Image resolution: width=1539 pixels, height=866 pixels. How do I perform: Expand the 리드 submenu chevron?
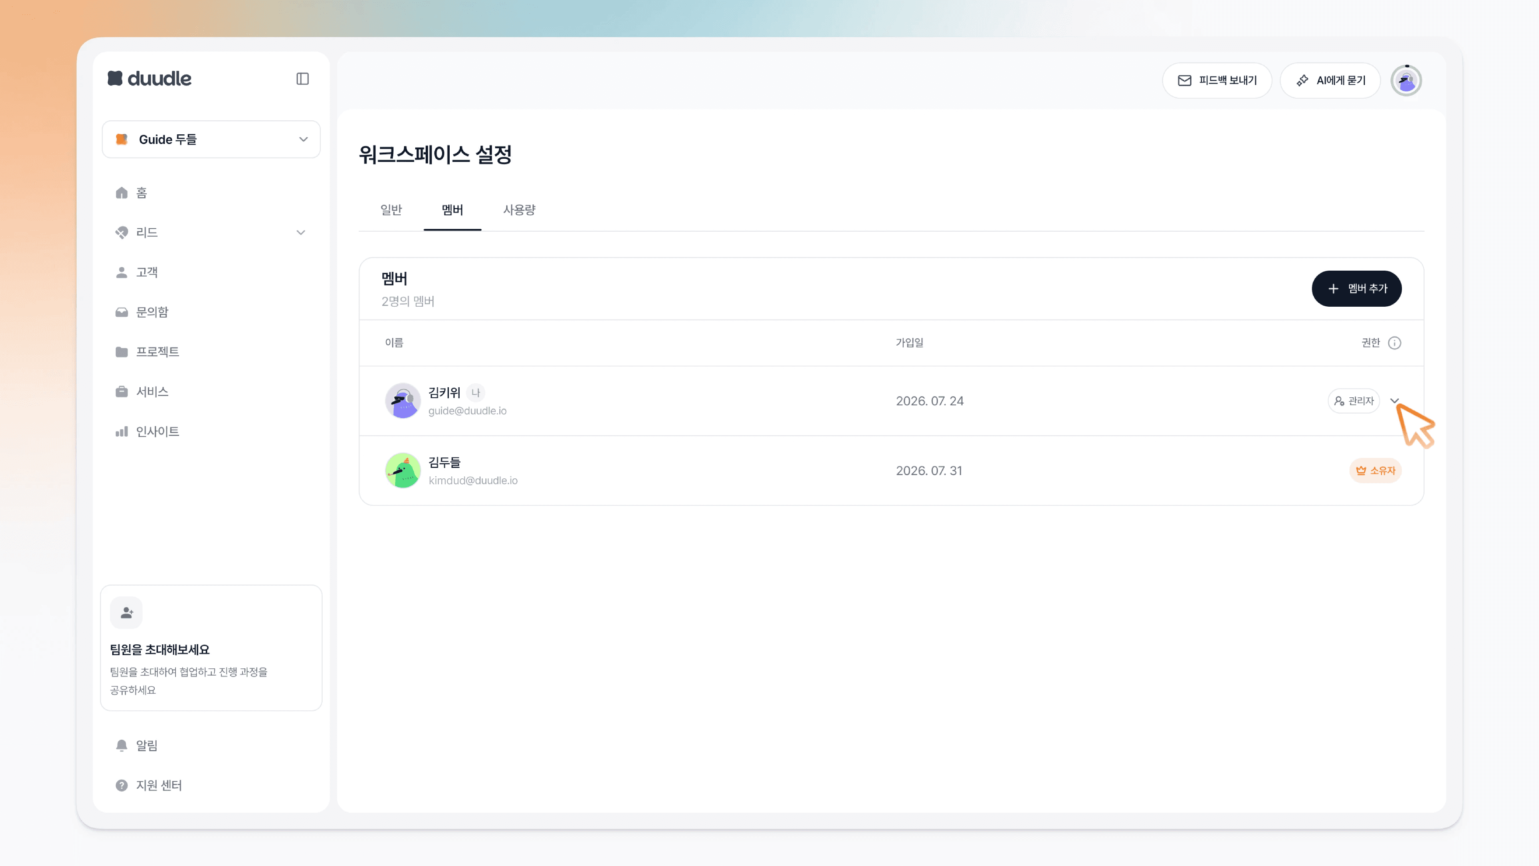pyautogui.click(x=301, y=233)
